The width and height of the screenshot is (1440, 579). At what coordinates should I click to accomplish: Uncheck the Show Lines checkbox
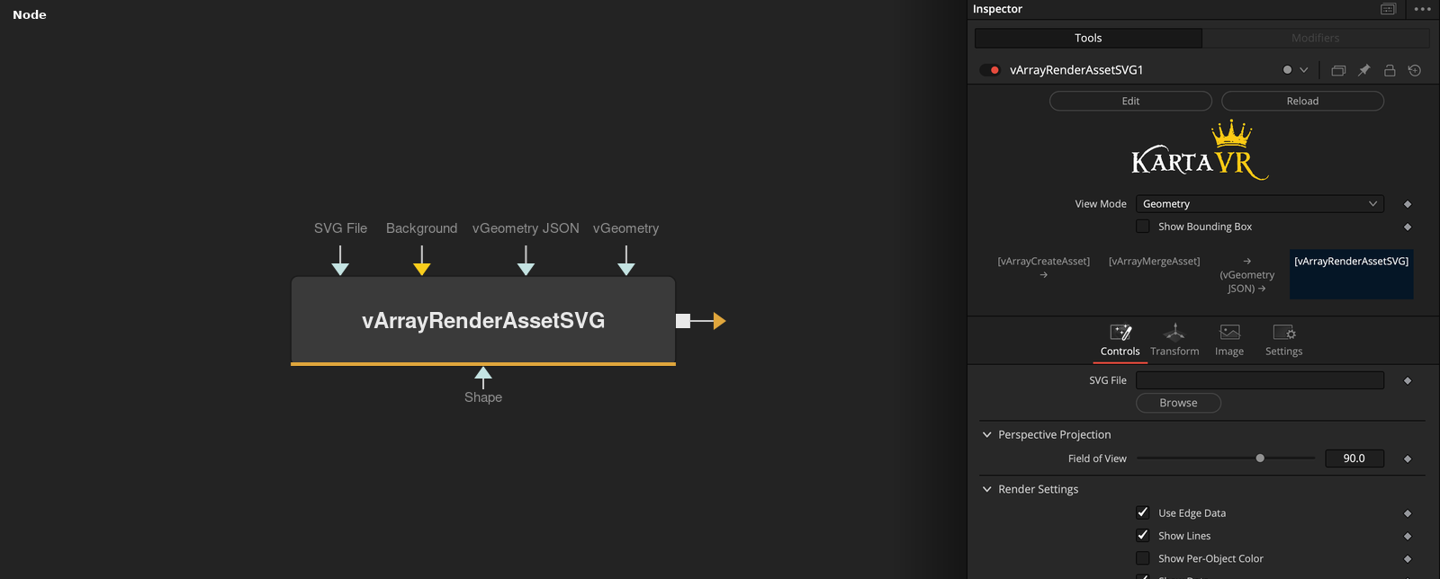(1143, 535)
